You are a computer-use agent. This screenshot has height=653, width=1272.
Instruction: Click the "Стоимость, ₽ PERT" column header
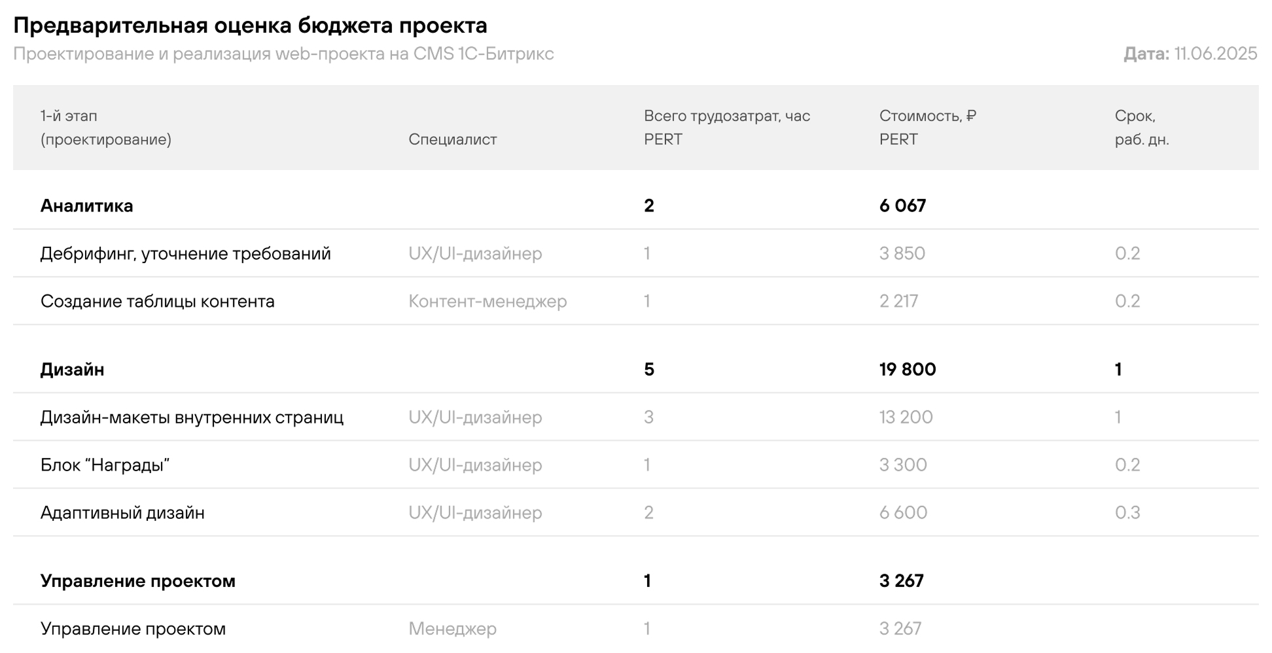point(927,128)
